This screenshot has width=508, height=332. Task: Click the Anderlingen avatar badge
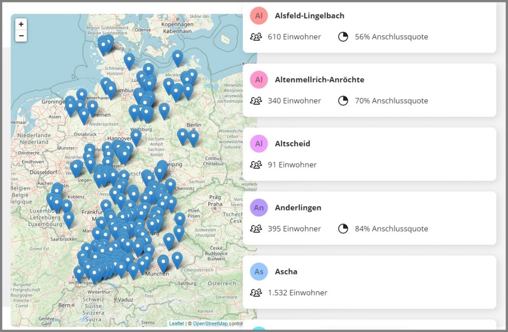(258, 208)
